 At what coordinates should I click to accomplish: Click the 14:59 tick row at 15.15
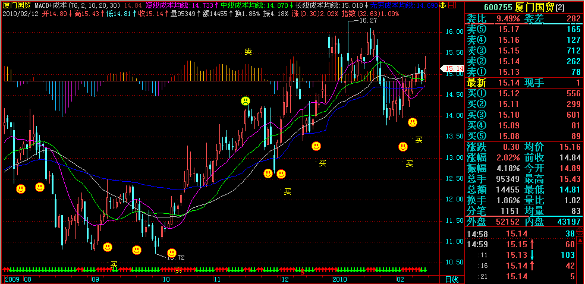[521, 245]
